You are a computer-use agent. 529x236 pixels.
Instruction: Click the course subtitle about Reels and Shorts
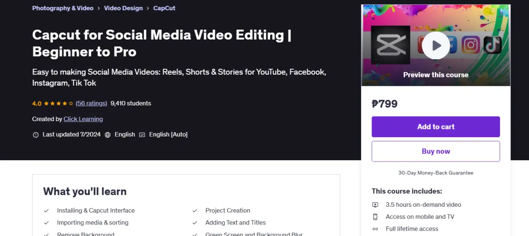pos(179,77)
